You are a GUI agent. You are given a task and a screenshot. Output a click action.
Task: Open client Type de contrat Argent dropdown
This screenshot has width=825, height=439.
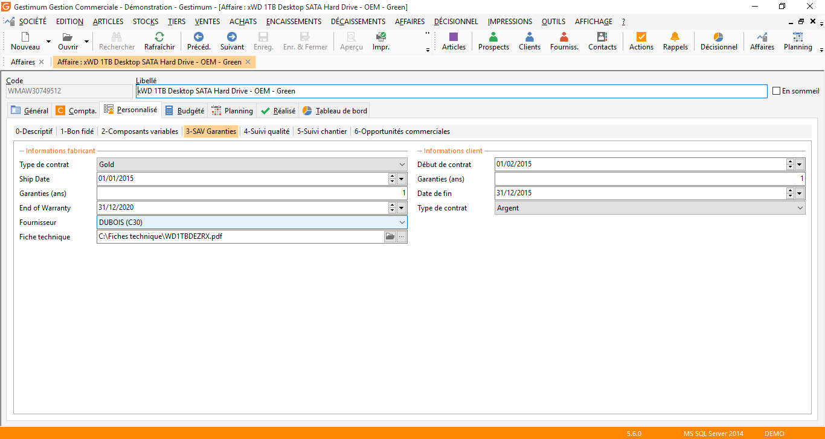click(x=800, y=208)
